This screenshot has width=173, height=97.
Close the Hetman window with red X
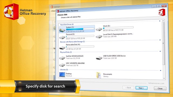coord(164,6)
